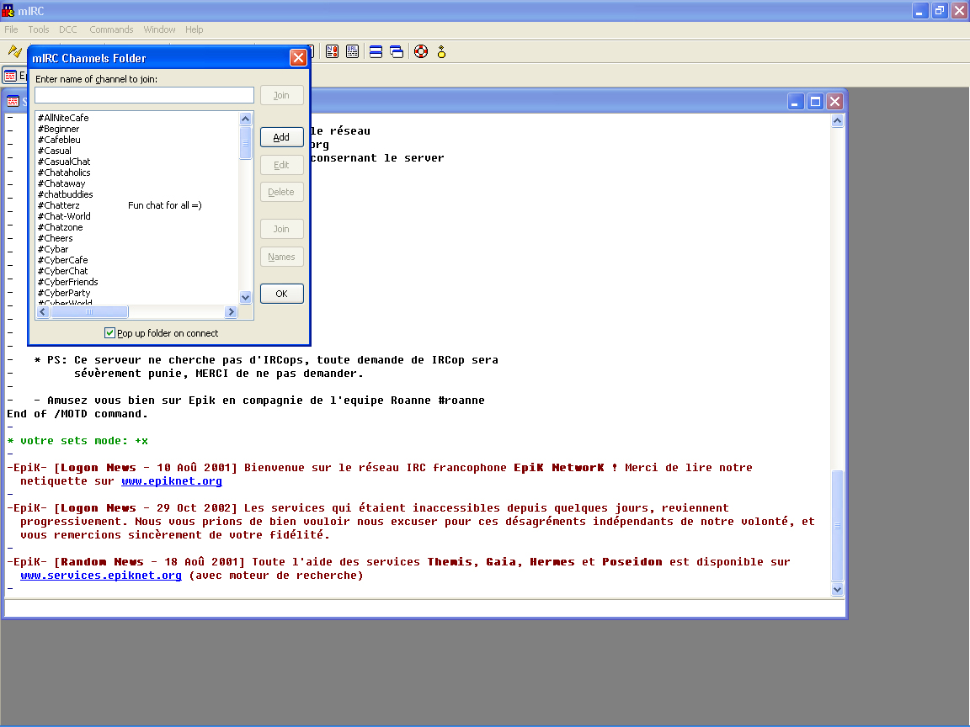Open the Notify List toolbar icon
Image resolution: width=970 pixels, height=727 pixels.
pos(333,52)
